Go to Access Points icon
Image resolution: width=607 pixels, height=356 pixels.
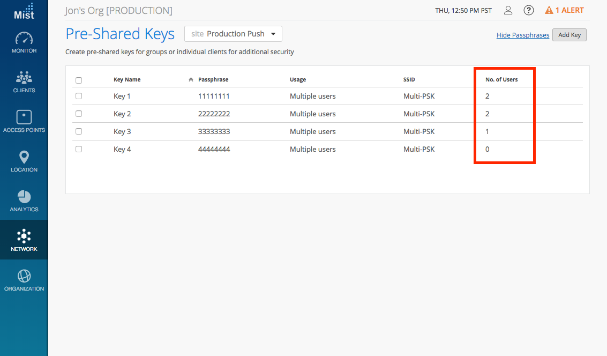click(x=24, y=117)
